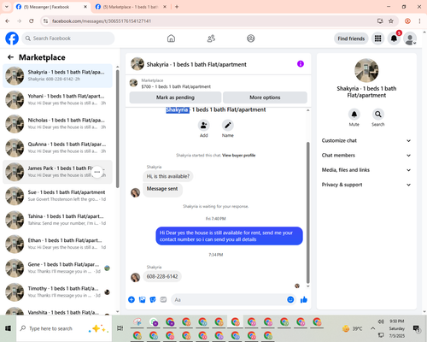Close the Marketplace browser tab
This screenshot has height=342, width=427.
(x=165, y=7)
